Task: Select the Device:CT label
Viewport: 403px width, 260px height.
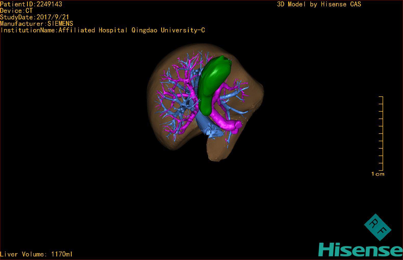Action: (x=17, y=11)
